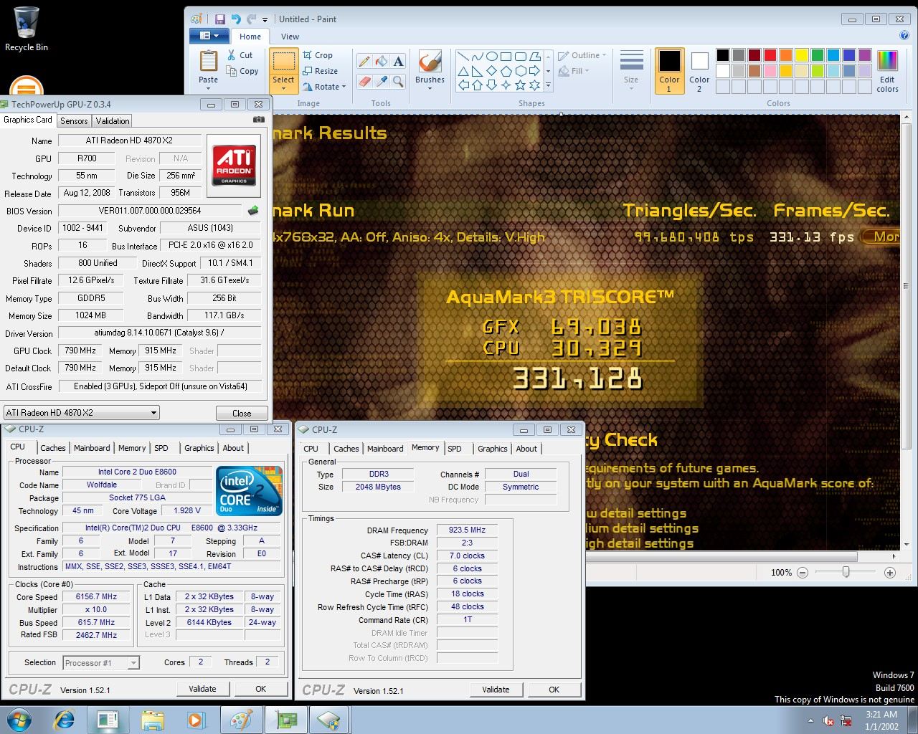Click Validate in left CPU-Z window
Screen dimensions: 918x734
click(x=202, y=689)
